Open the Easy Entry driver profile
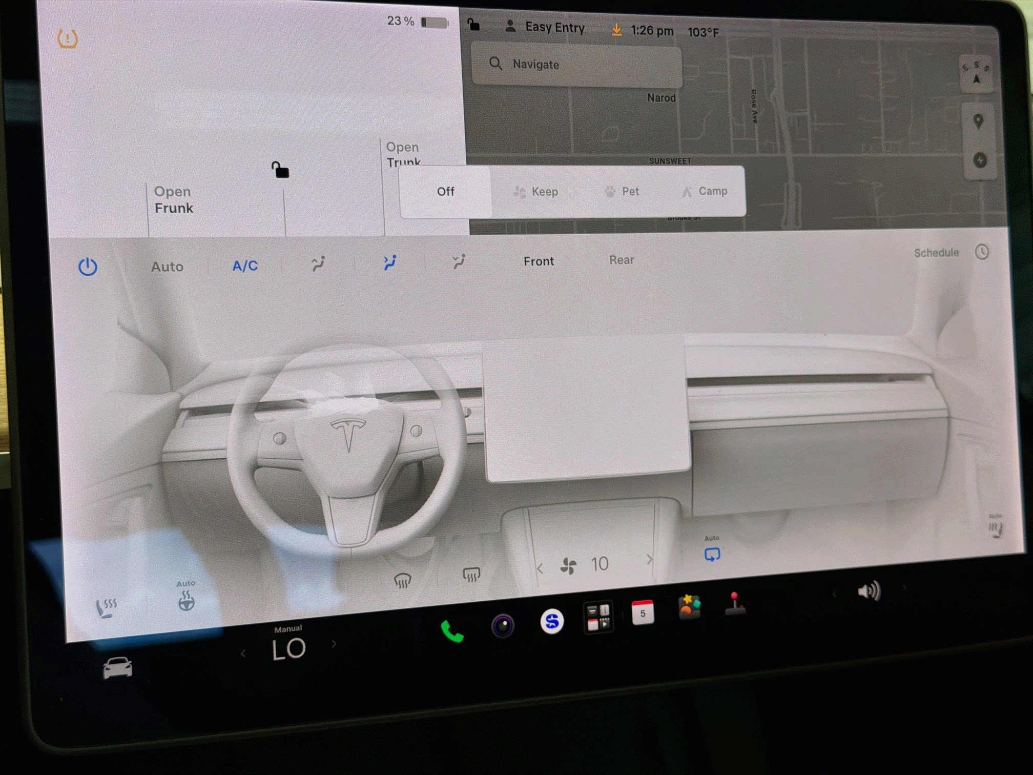The width and height of the screenshot is (1033, 775). (545, 27)
